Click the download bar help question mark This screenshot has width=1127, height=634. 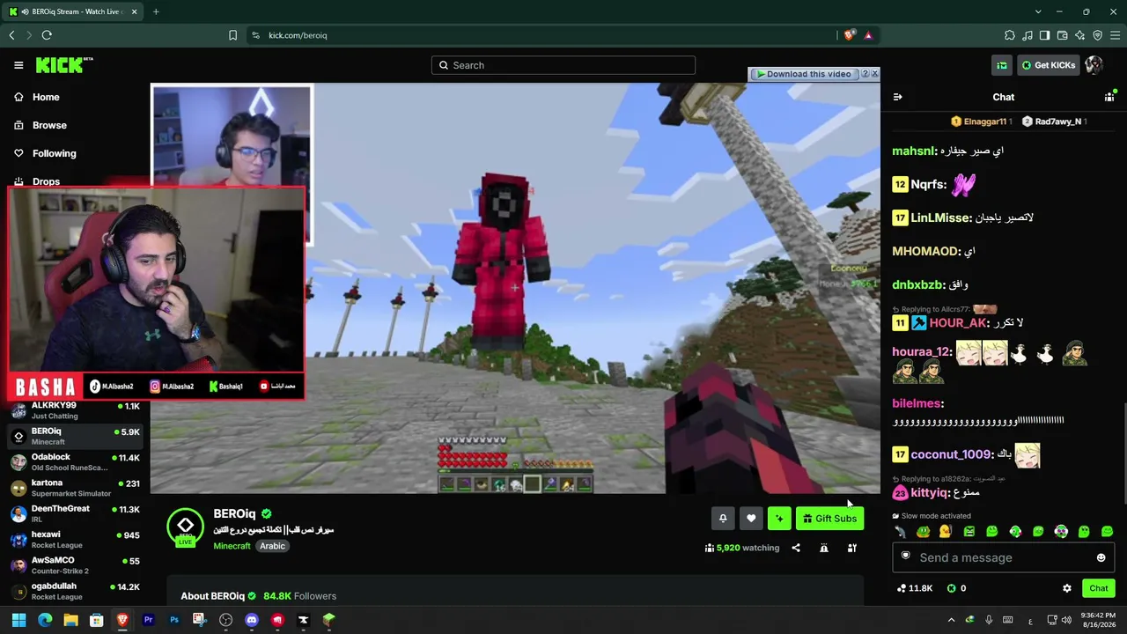click(865, 74)
